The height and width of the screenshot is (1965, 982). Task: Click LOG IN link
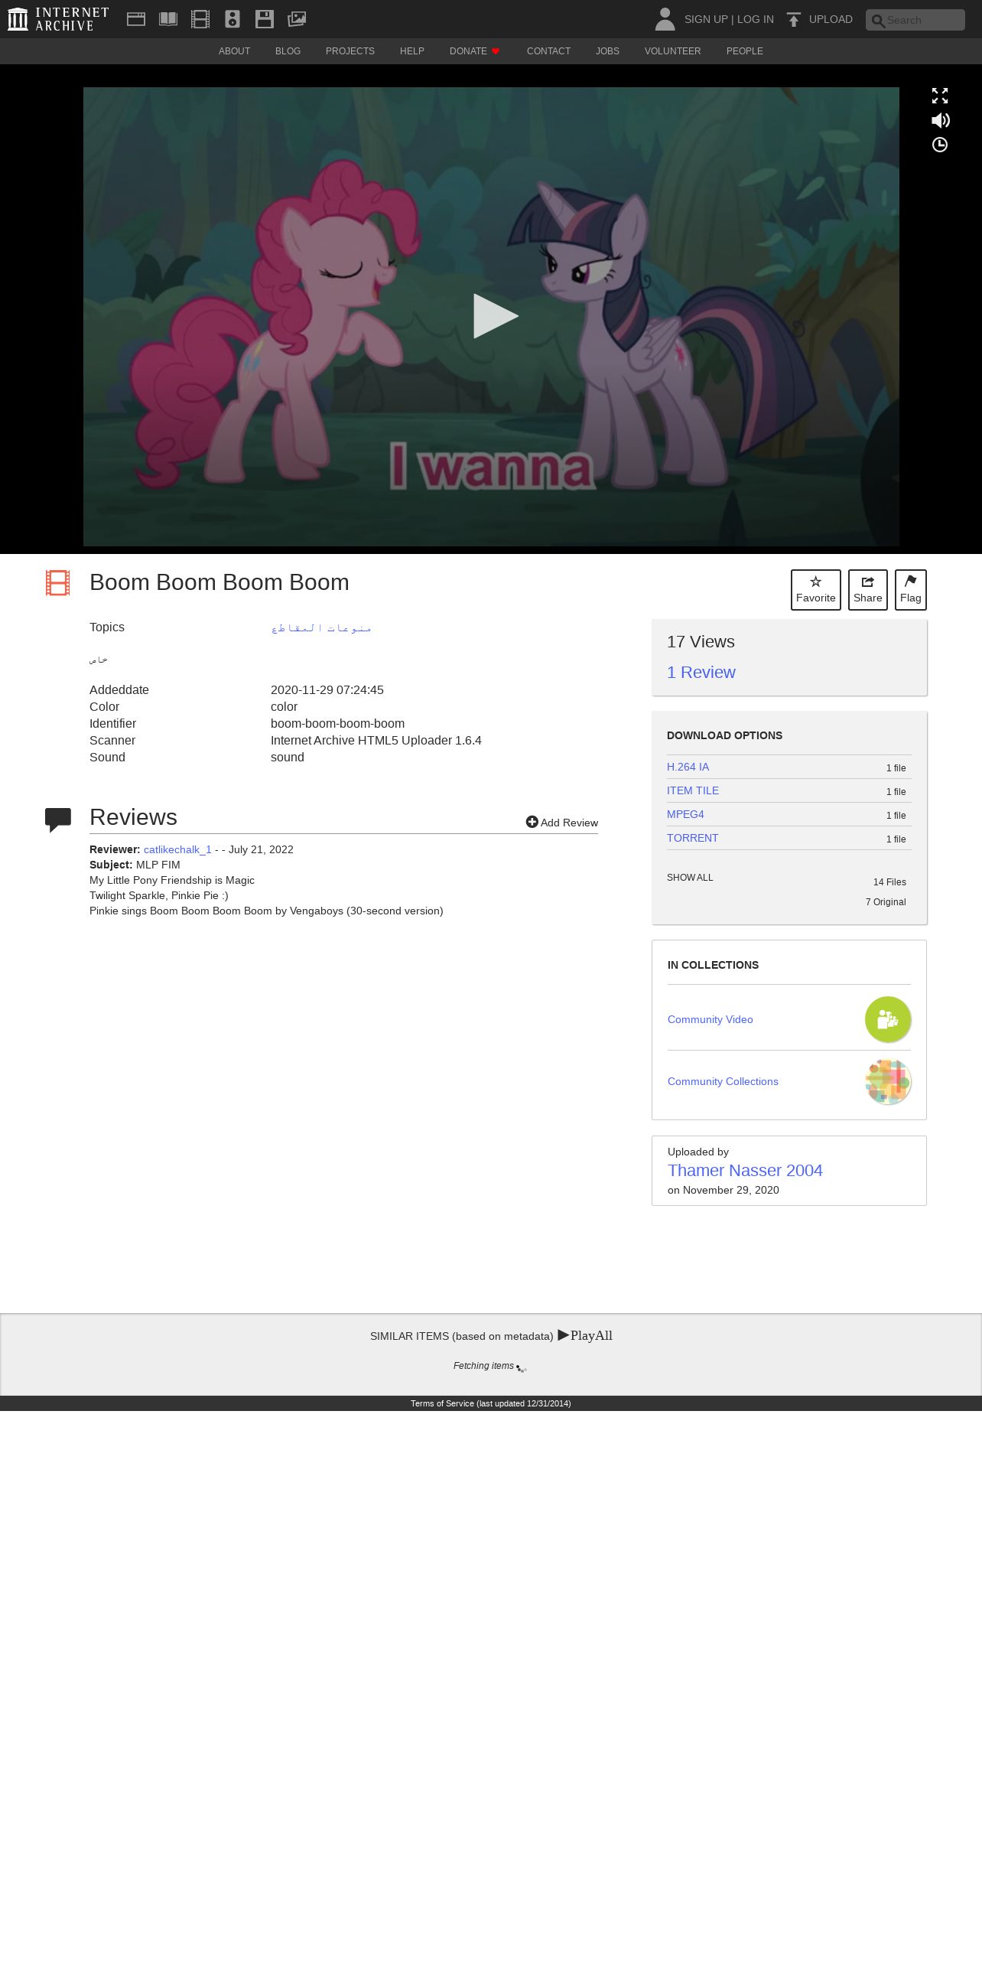point(756,19)
